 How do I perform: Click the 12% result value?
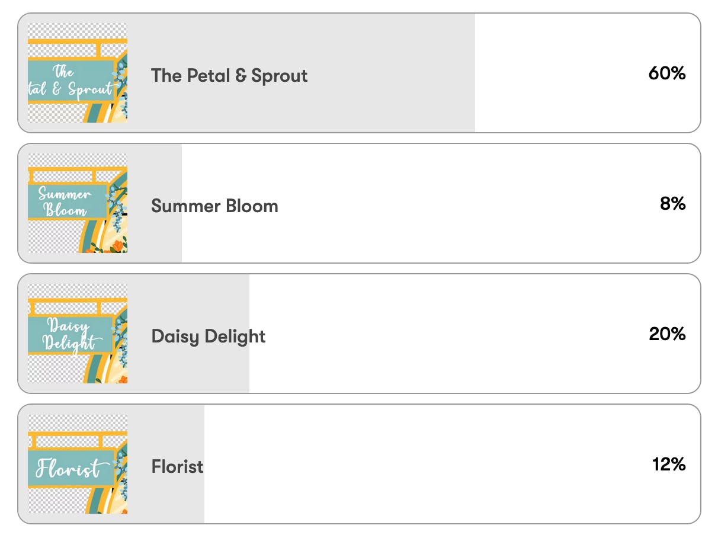click(x=669, y=465)
